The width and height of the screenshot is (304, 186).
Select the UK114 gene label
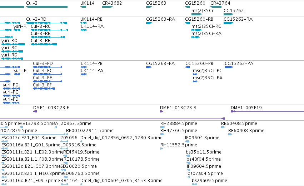pyautogui.click(x=88, y=3)
